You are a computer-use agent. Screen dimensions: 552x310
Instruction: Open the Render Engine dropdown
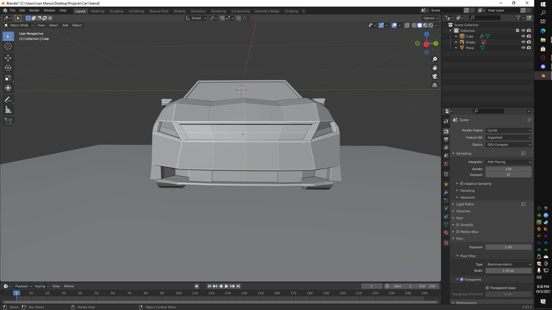pyautogui.click(x=508, y=130)
